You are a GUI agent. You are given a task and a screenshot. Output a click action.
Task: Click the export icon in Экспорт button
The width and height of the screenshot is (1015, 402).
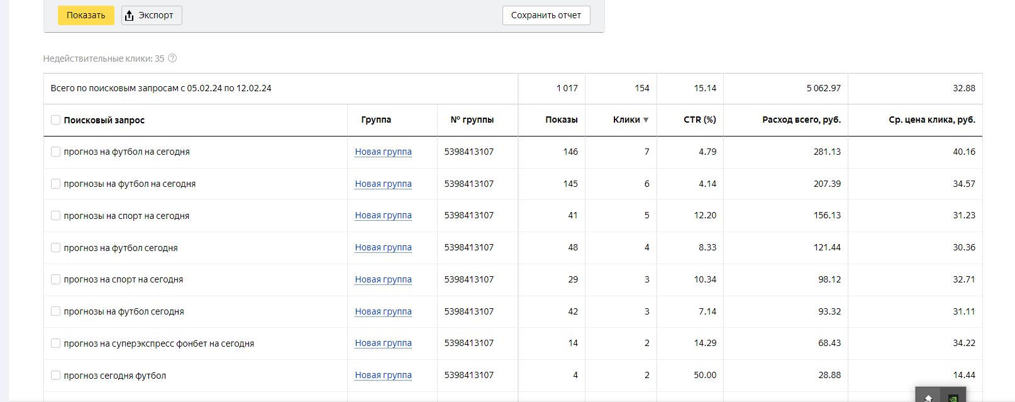[130, 16]
